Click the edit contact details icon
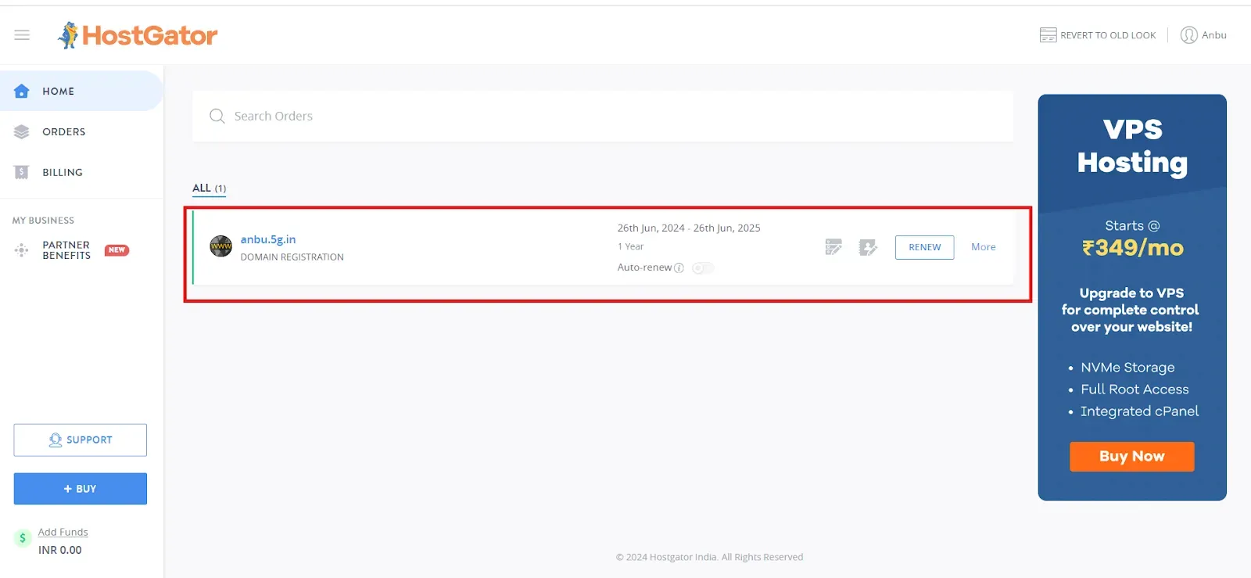Viewport: 1251px width, 578px height. point(868,247)
